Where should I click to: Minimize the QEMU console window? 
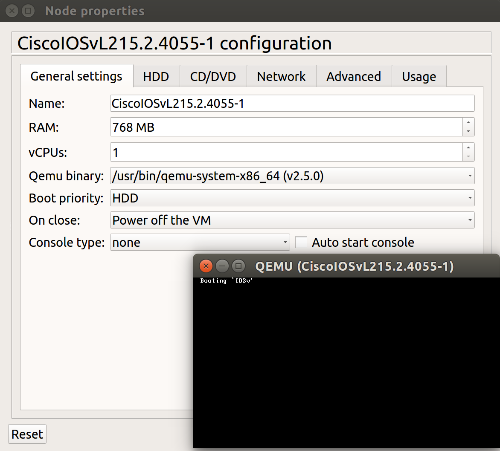(x=222, y=266)
